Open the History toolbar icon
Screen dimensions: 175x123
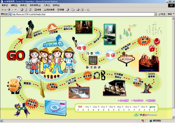pos(68,10)
